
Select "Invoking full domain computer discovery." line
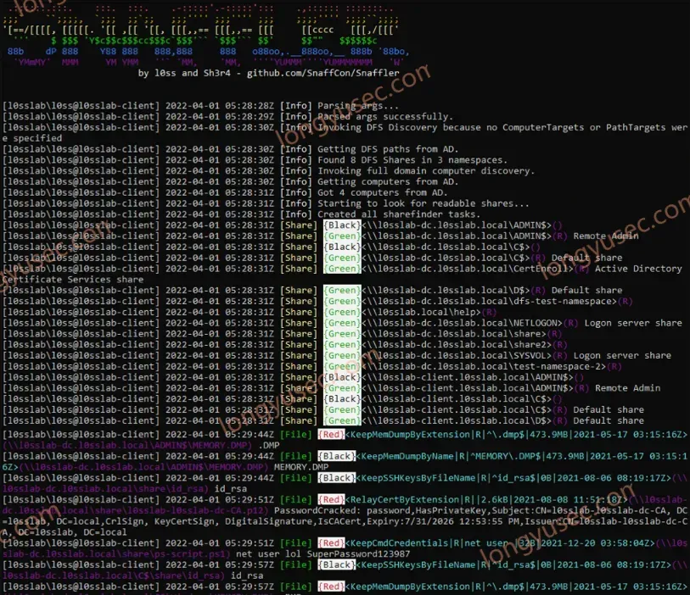(x=426, y=171)
